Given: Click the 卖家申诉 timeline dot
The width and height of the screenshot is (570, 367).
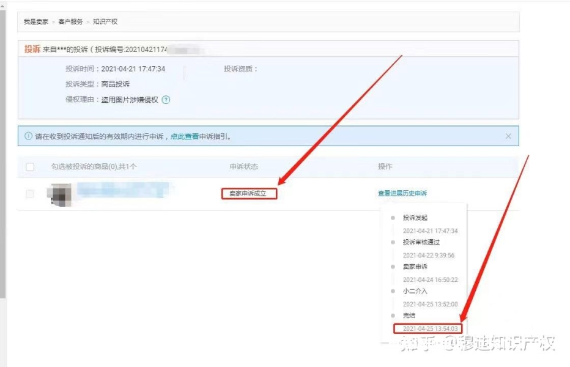Looking at the screenshot, I should (x=393, y=267).
